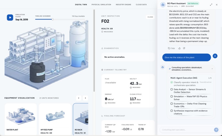
Task: Click the Self-Reflective badge
Action: click(193, 3)
